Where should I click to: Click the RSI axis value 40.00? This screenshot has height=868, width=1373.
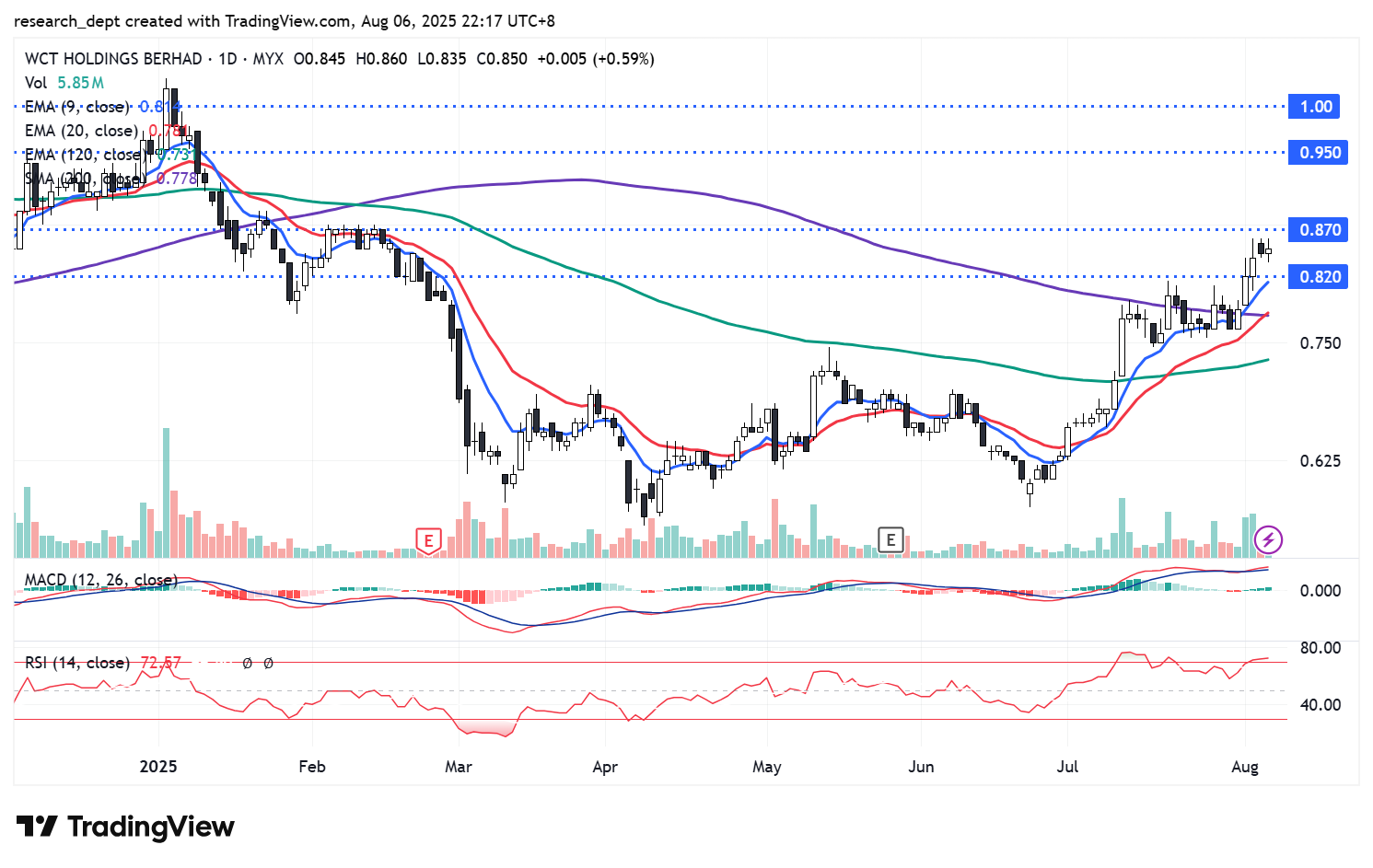[x=1321, y=705]
